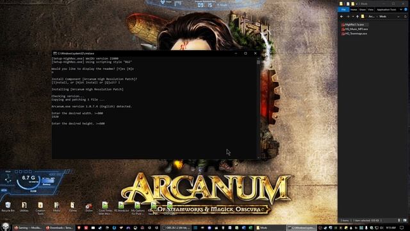Open the Media desktop folder
The image size is (410, 231).
(x=56, y=207)
